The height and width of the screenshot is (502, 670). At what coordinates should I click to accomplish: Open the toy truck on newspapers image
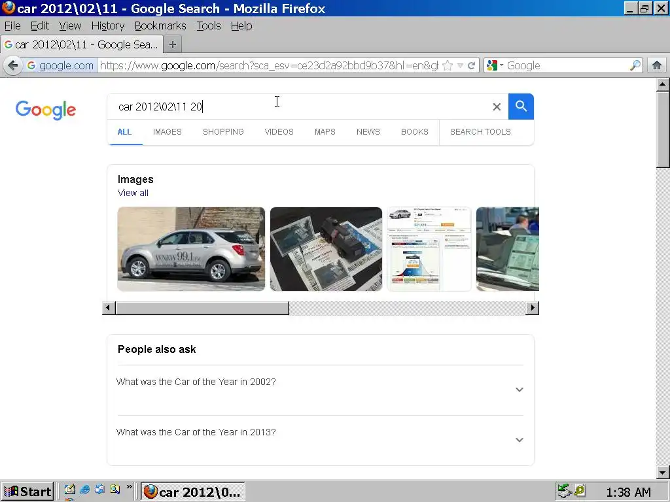pos(326,249)
